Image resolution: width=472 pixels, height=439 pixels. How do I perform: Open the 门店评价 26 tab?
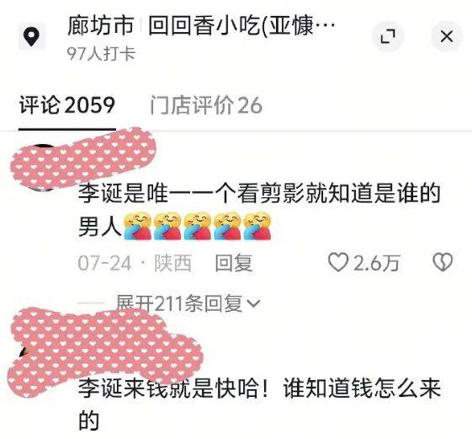tap(206, 105)
